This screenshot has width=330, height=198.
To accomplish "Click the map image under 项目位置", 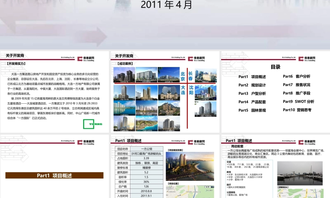I will click(190, 192).
